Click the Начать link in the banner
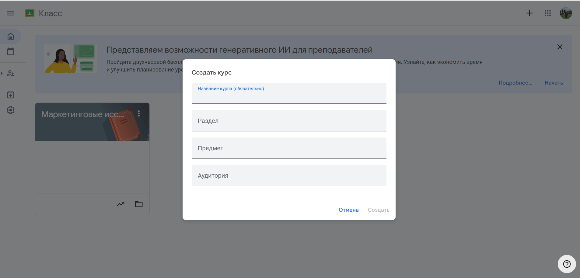 pos(554,82)
